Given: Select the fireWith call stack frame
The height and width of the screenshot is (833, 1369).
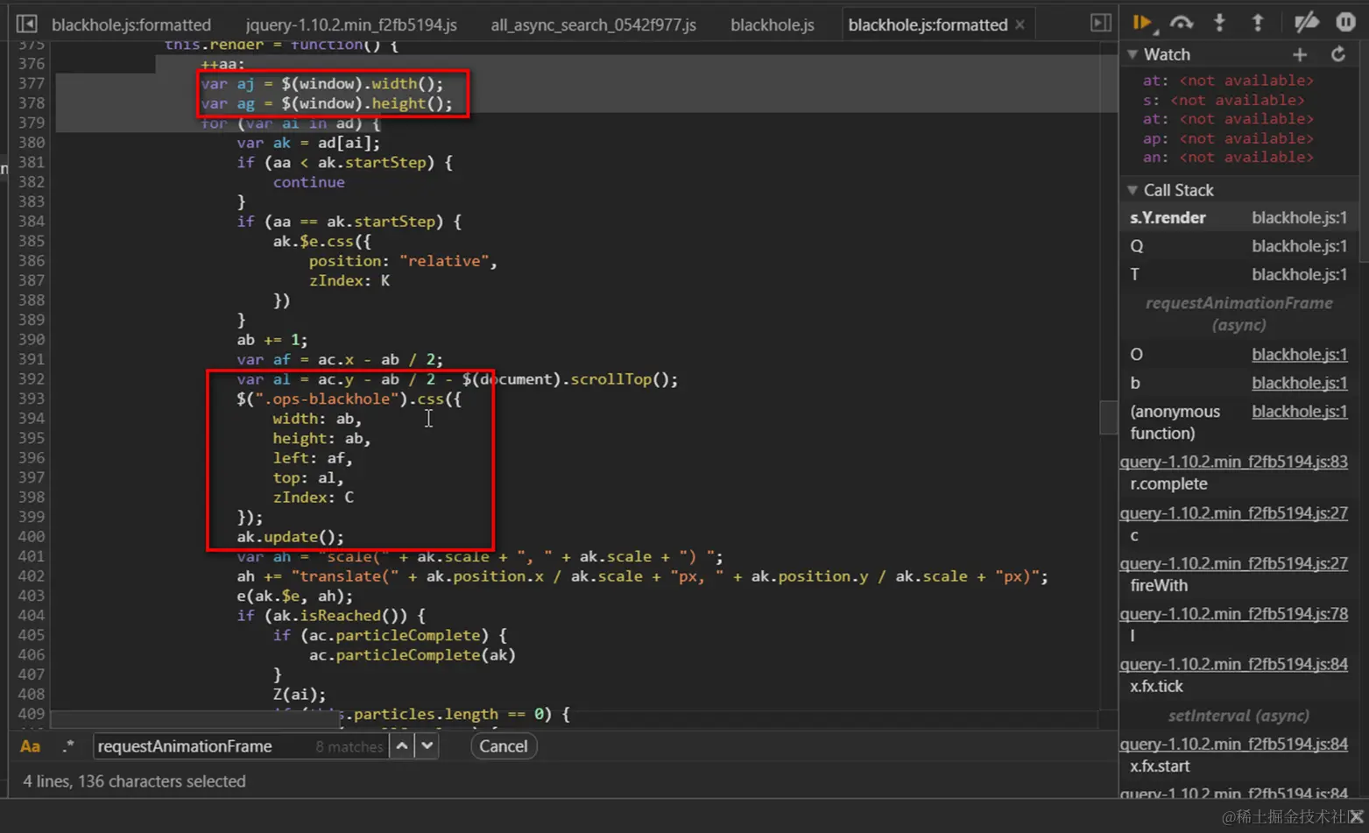Looking at the screenshot, I should coord(1159,585).
